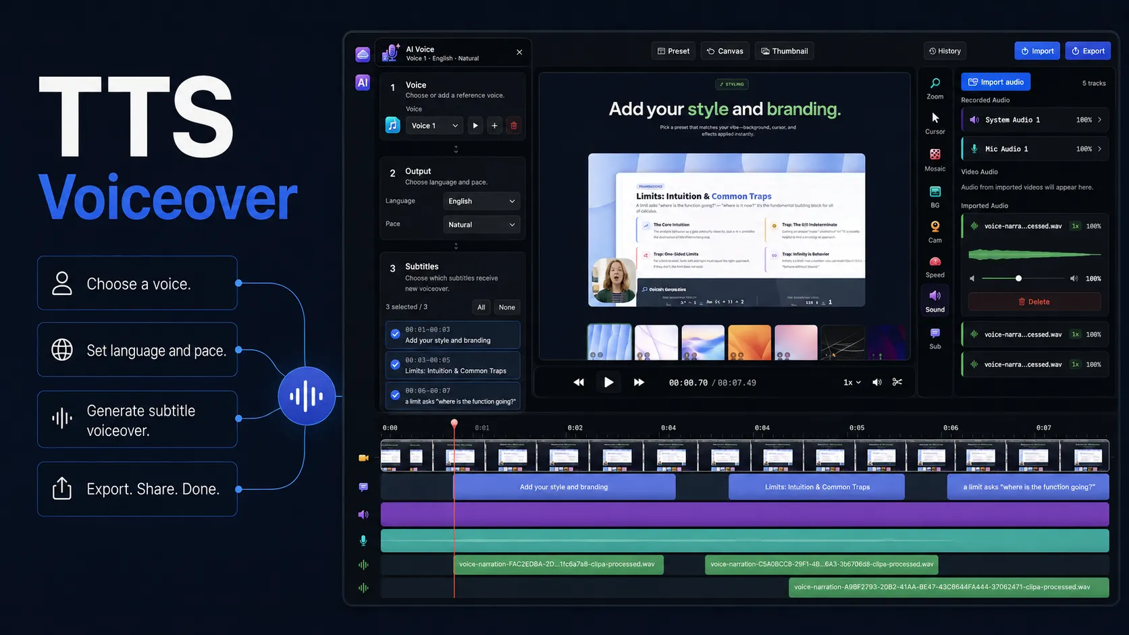
Task: Close the AI Voice panel
Action: click(x=519, y=52)
